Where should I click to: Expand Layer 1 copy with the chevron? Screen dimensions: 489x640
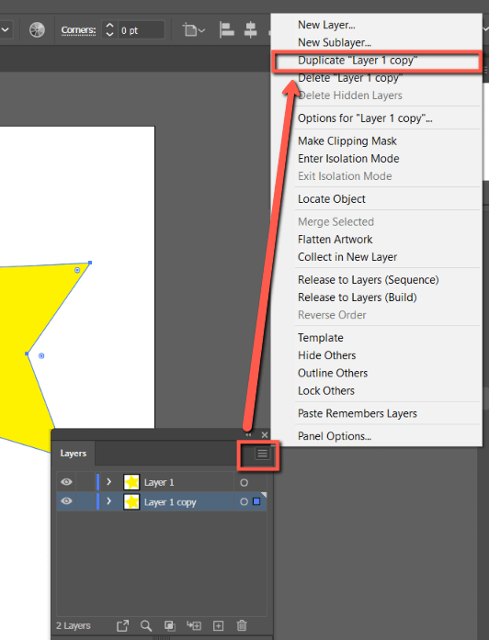click(x=108, y=501)
